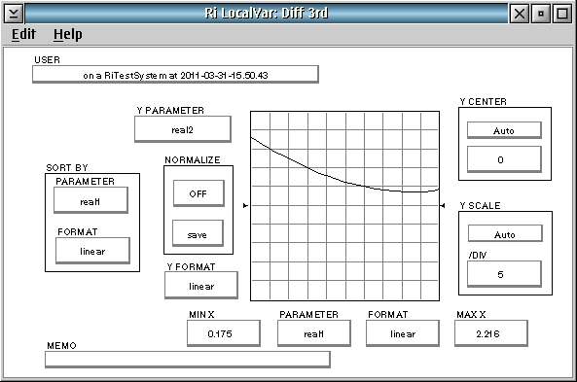Open the Sort By Format linear selector

click(x=92, y=251)
